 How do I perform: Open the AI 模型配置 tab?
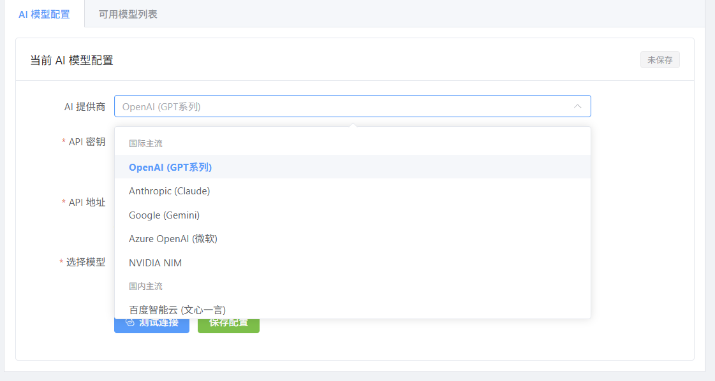click(x=44, y=14)
